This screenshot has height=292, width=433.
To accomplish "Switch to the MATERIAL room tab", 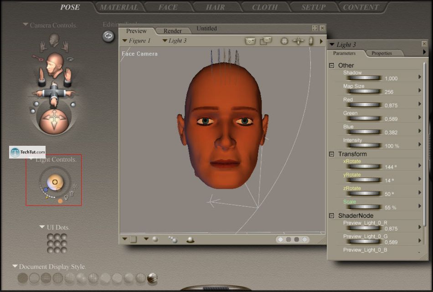I will 119,7.
